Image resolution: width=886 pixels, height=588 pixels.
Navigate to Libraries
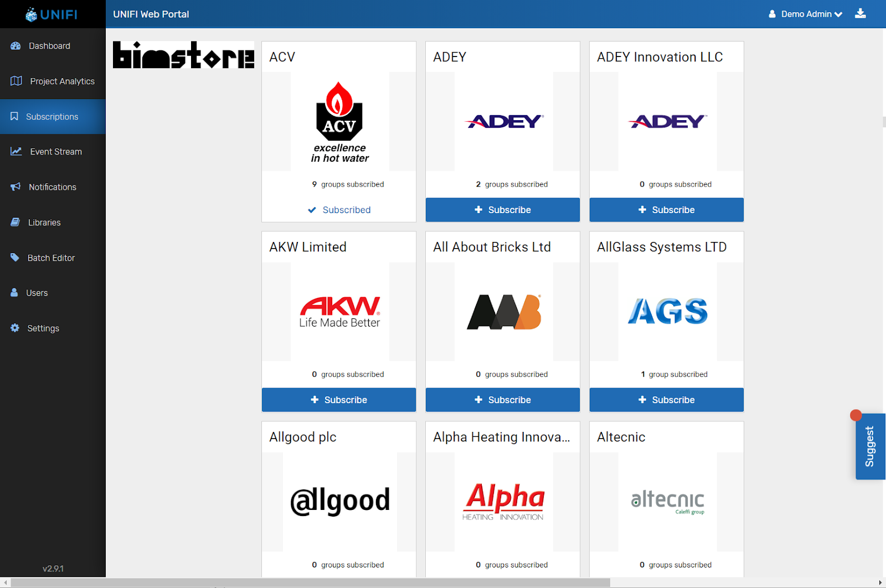[53, 222]
